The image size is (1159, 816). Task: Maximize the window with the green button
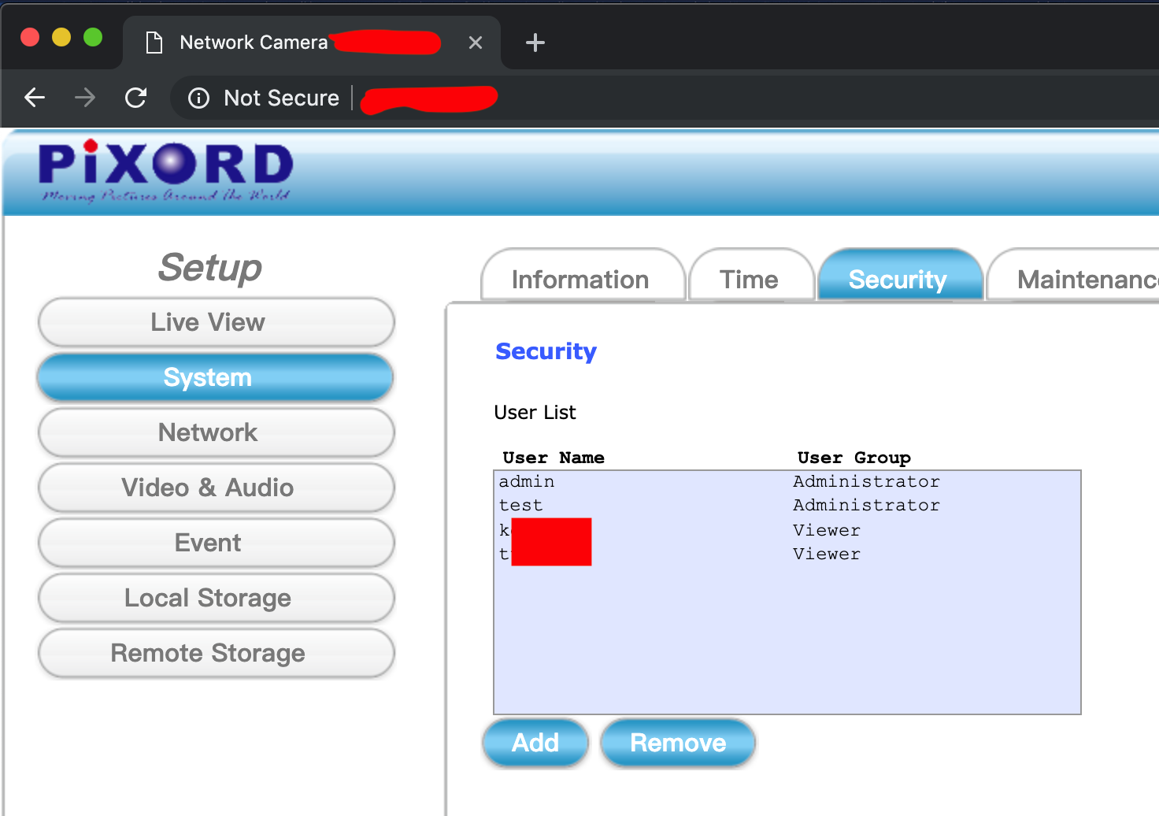[93, 37]
